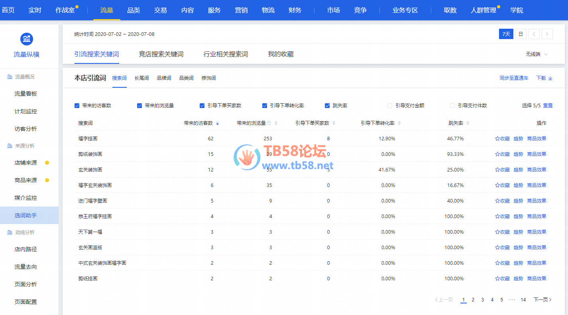Go to page 2 of results
The width and height of the screenshot is (568, 315).
[473, 300]
